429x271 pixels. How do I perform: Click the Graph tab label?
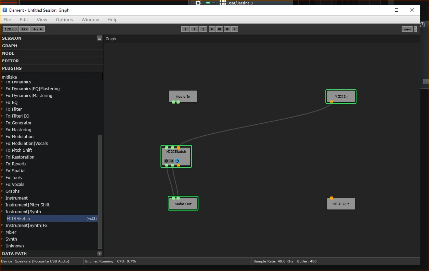[x=110, y=39]
